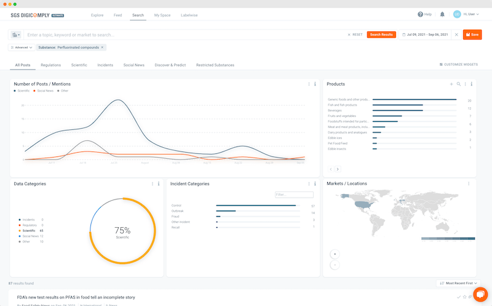Switch to Restricted Substances tab
Screen dimensions: 492x306
pyautogui.click(x=215, y=65)
